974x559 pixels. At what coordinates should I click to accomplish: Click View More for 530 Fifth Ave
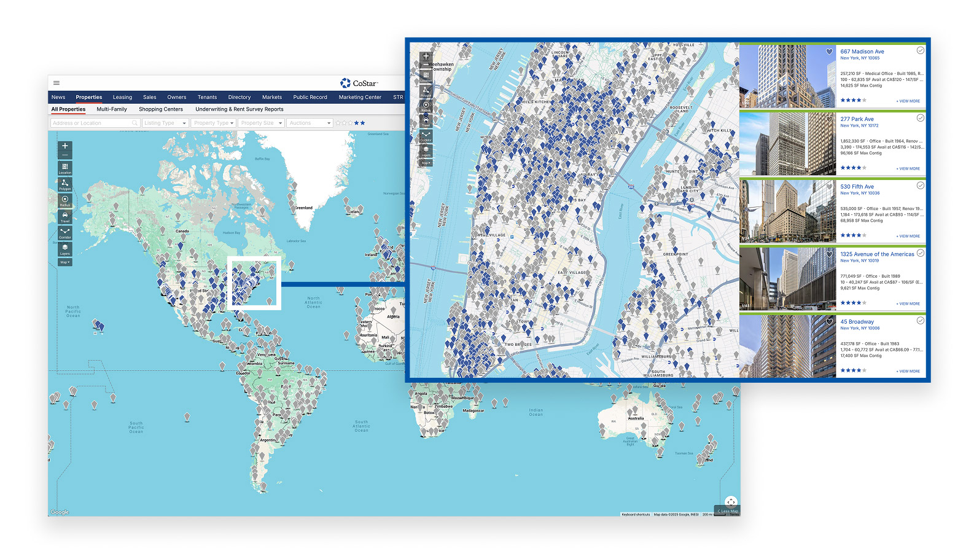[909, 236]
